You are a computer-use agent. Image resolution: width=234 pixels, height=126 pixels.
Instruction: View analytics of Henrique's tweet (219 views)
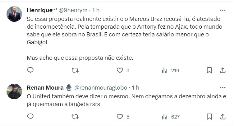pyautogui.click(x=165, y=70)
